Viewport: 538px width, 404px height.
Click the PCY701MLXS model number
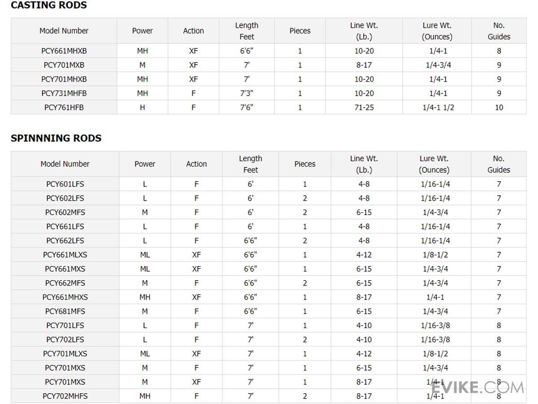(65, 354)
